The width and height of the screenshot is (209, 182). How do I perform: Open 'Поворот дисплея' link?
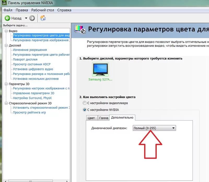pos(25,60)
